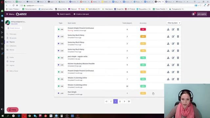
Task: Open the calculator from the taskbar
Action: click(x=62, y=116)
